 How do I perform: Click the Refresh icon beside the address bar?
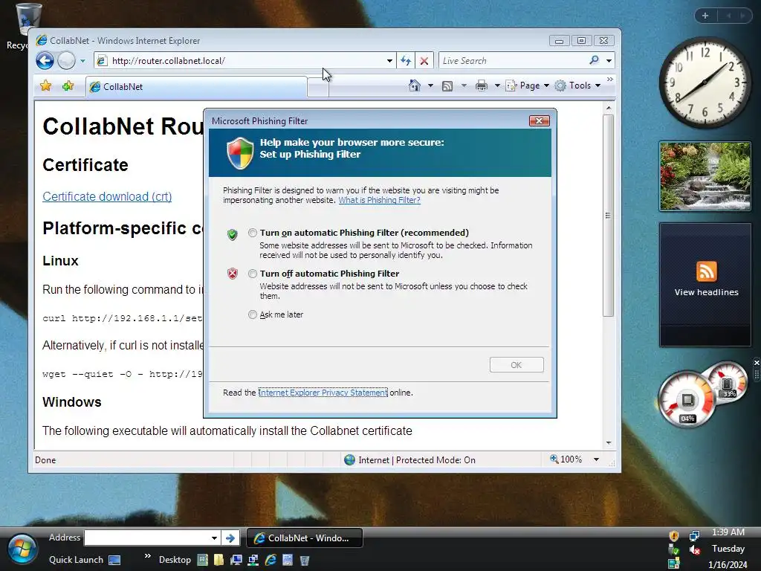tap(406, 61)
